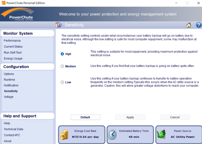Click the Power Source label
This screenshot has height=144, width=202.
[183, 131]
